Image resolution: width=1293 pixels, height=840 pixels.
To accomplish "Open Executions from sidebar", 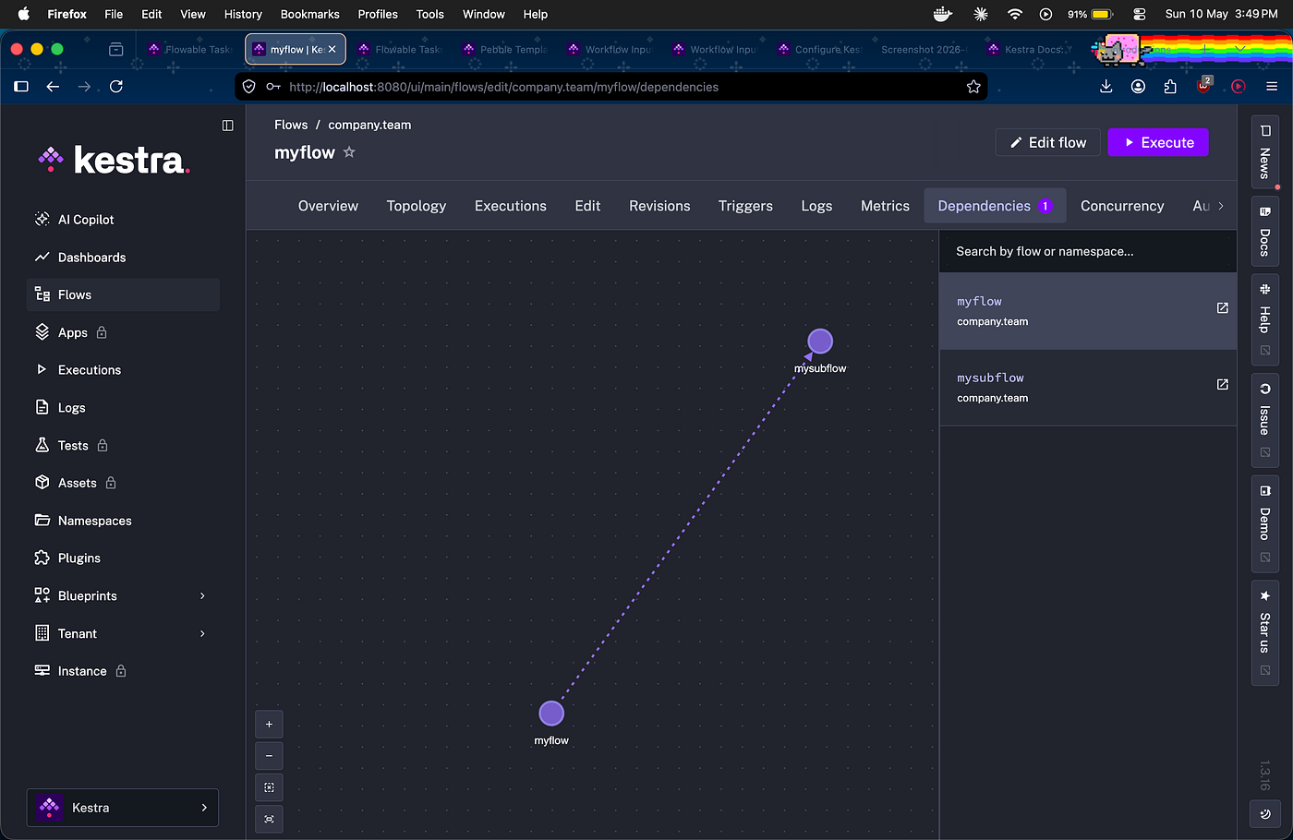I will pos(123,370).
